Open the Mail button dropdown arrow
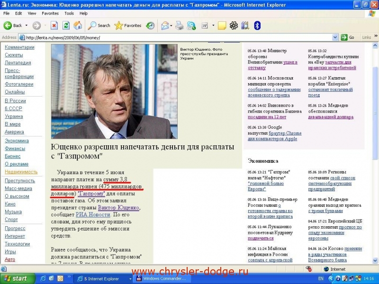 pyautogui.click(x=171, y=26)
